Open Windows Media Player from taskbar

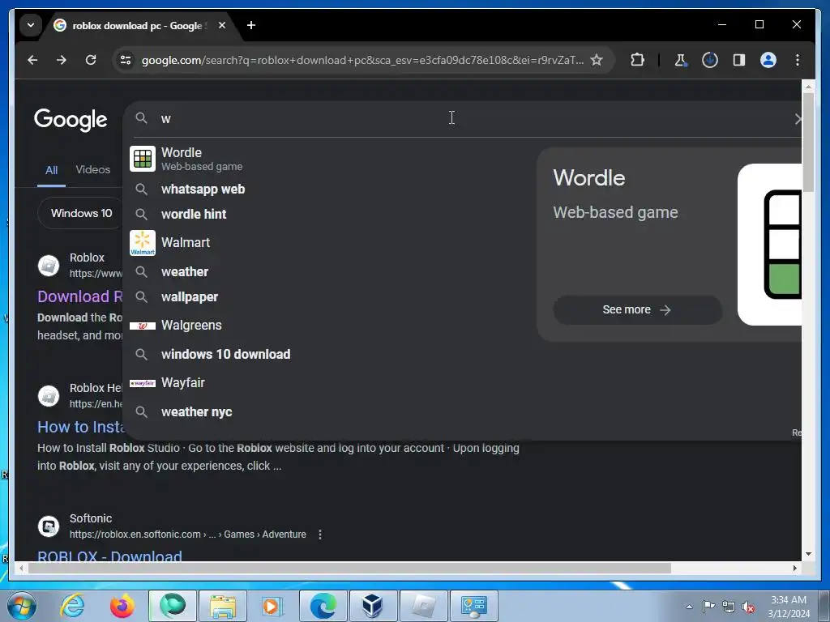click(272, 606)
